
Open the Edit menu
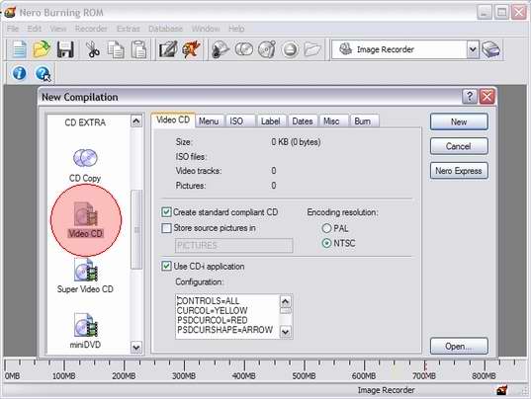click(x=35, y=29)
